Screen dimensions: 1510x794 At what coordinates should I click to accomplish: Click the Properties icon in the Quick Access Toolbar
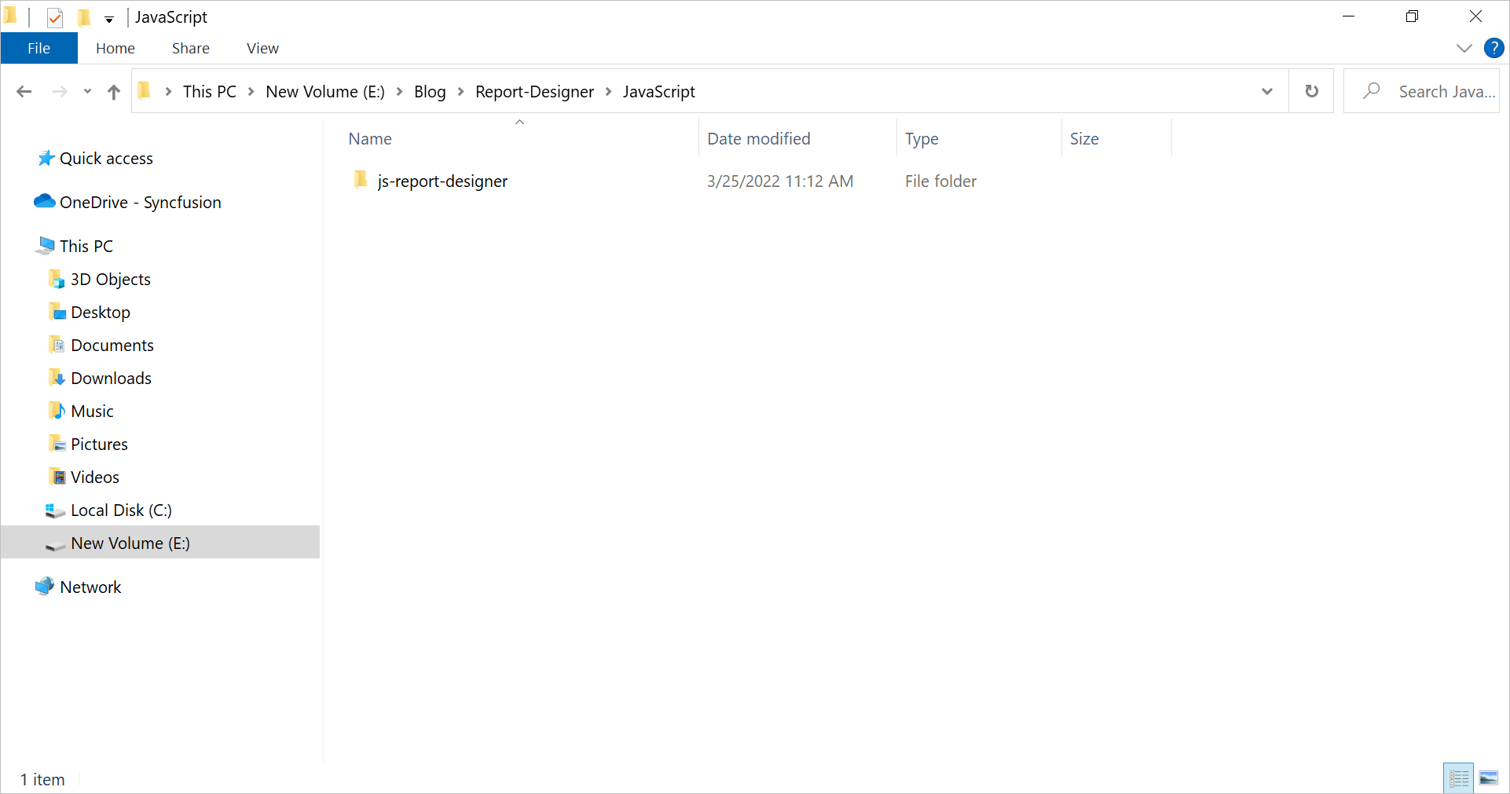(x=54, y=16)
